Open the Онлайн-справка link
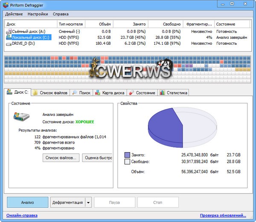Screen dimensions: 256x222 22,216
